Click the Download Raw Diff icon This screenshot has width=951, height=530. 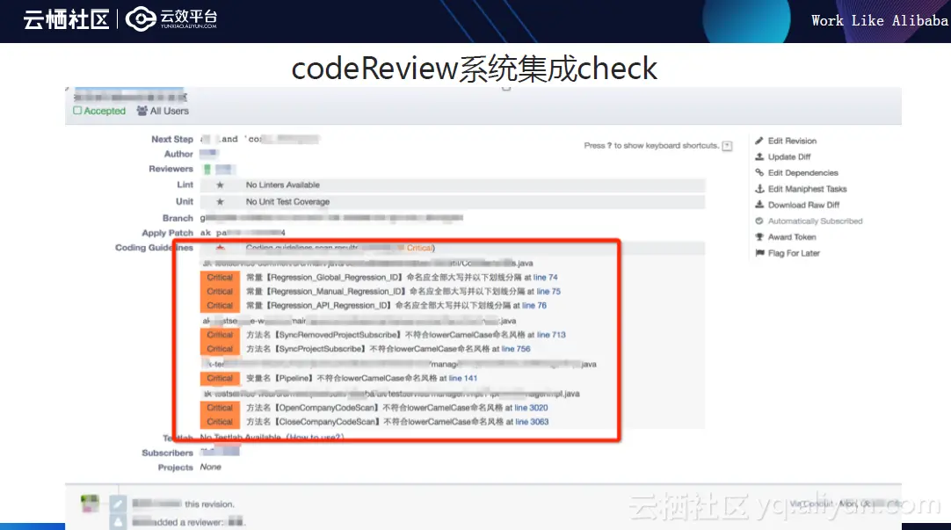(x=759, y=205)
